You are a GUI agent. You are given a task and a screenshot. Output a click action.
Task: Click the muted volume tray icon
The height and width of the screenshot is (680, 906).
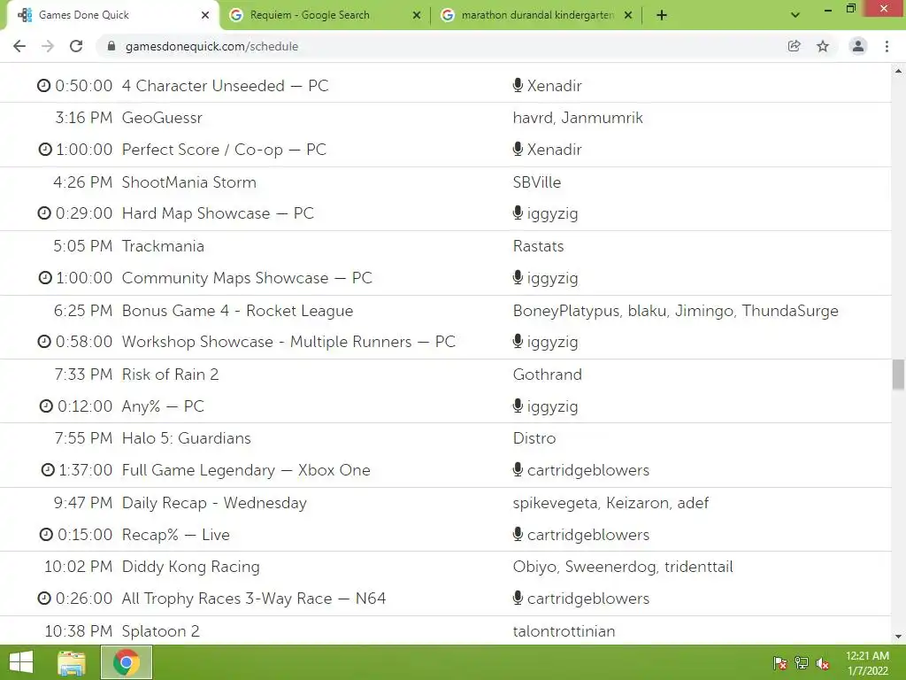[823, 663]
